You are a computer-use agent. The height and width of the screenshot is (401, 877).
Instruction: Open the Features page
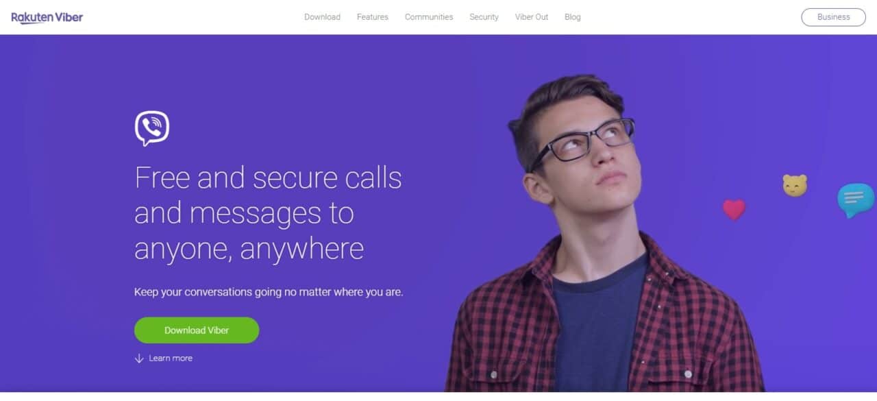(373, 17)
